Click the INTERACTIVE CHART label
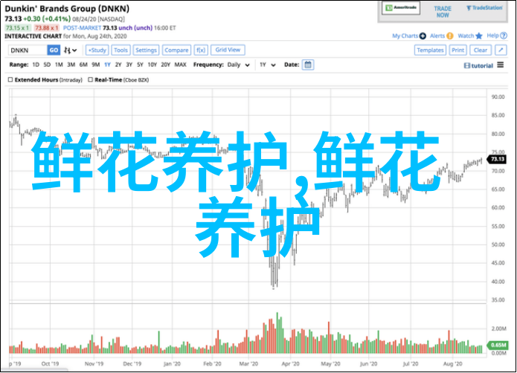The height and width of the screenshot is (373, 517). point(33,36)
